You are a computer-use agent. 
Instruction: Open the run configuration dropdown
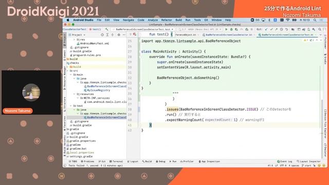click(x=143, y=29)
